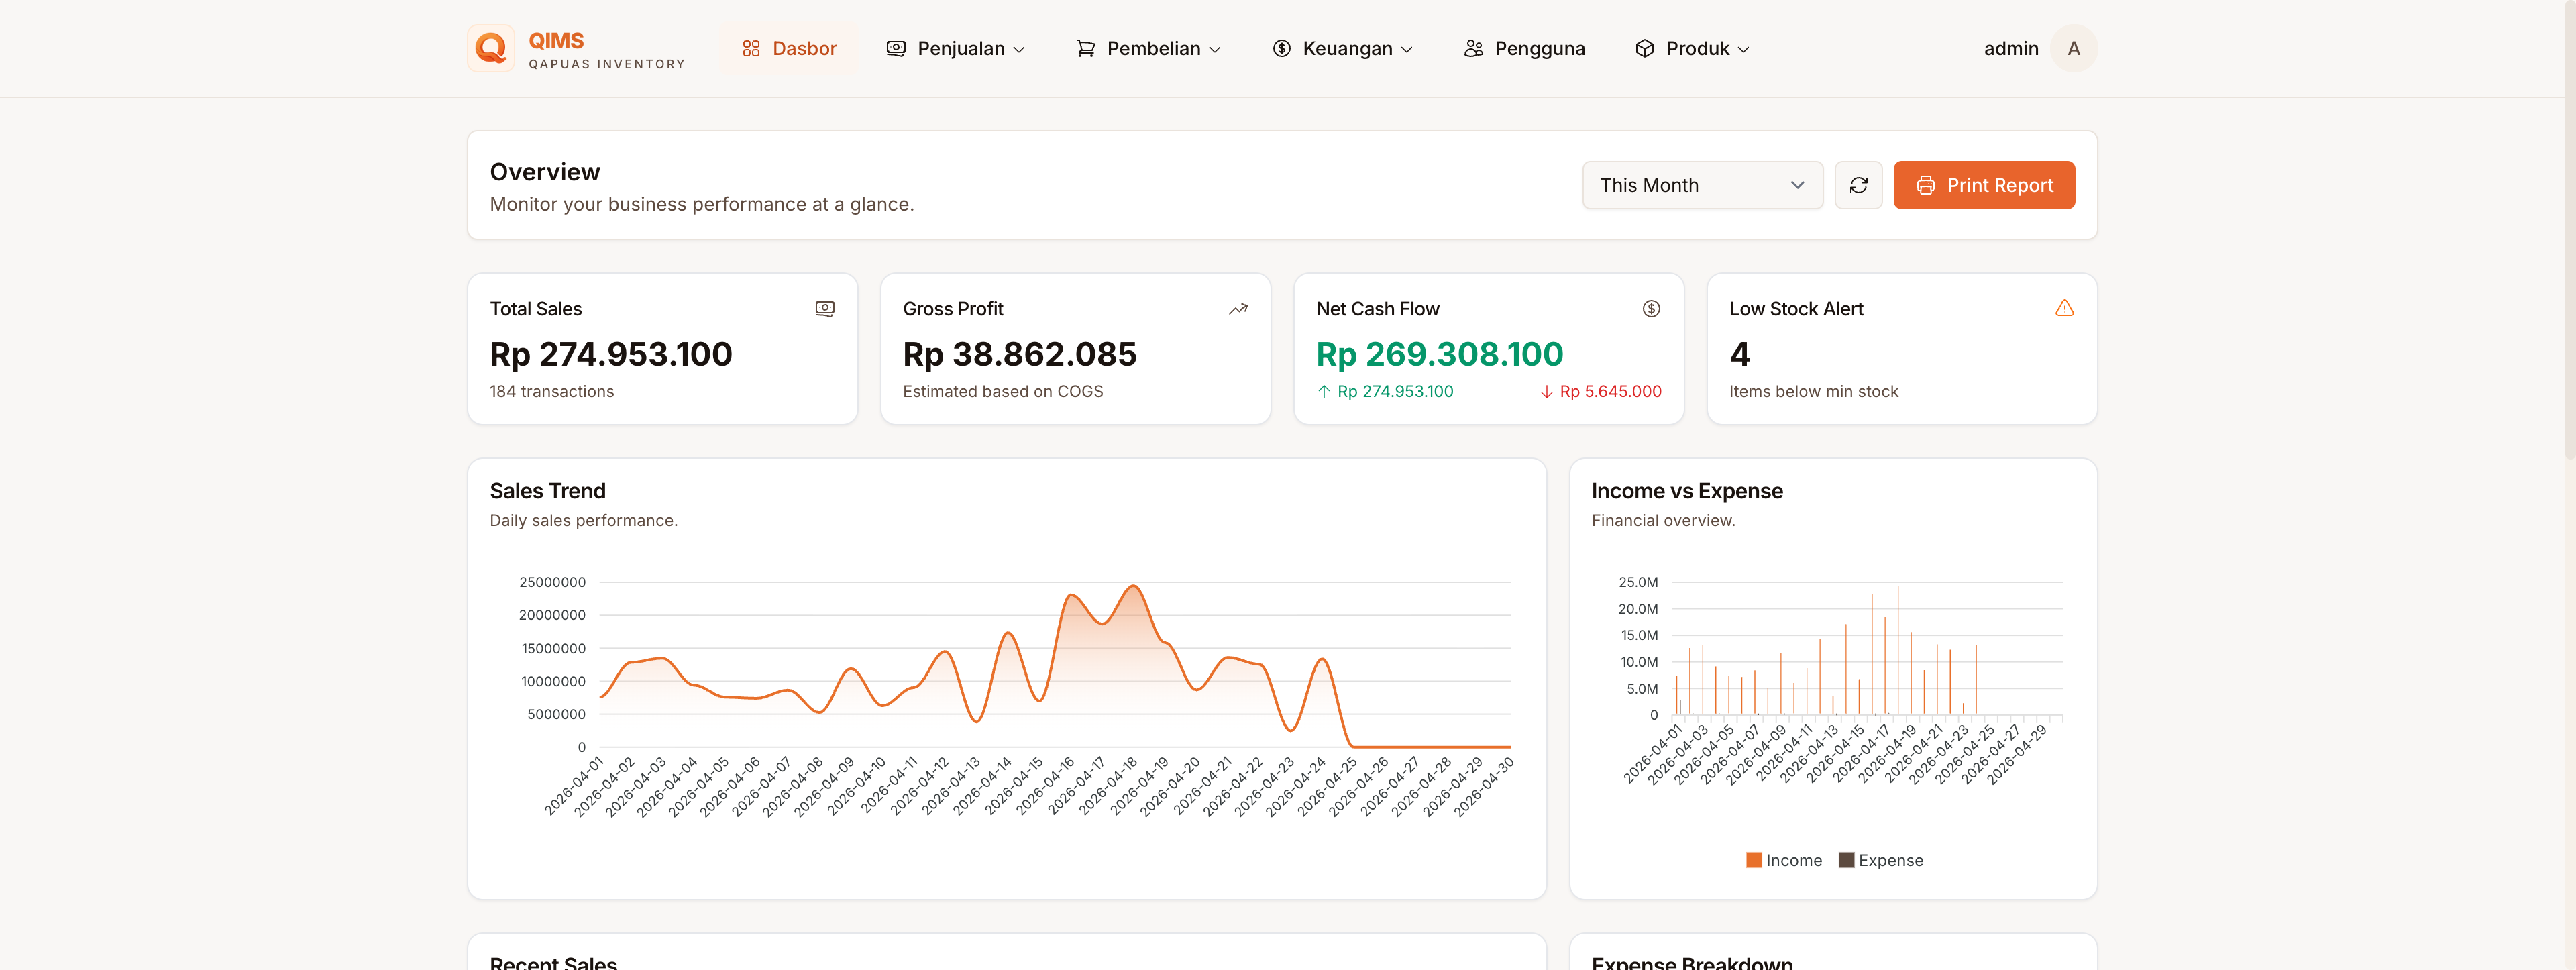Click the Pengguna users icon

pos(1473,48)
